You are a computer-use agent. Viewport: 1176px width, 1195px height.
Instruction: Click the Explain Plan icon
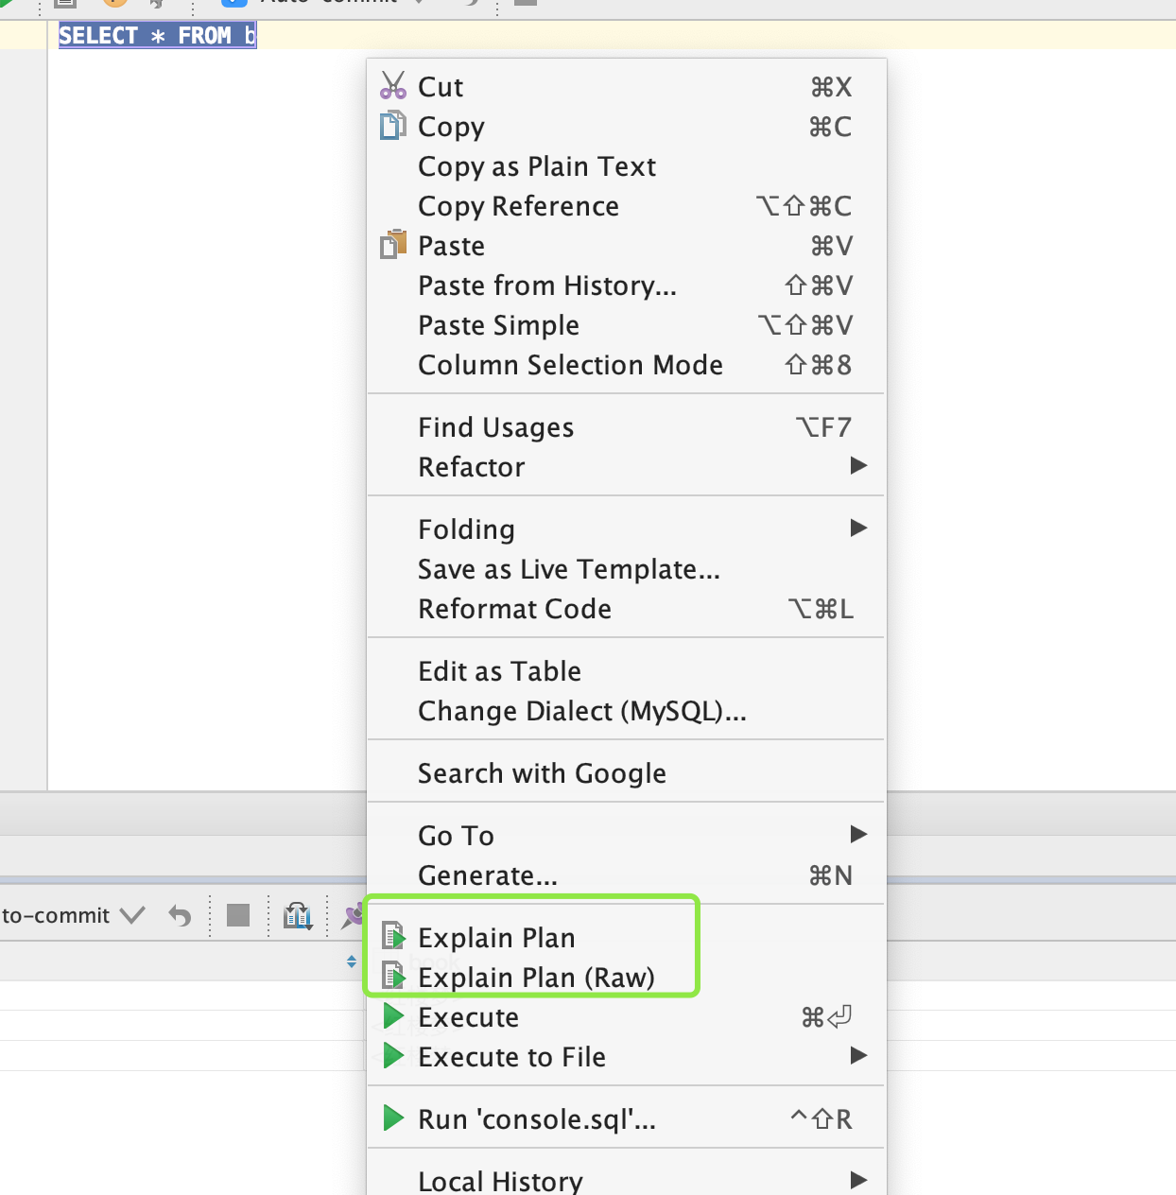coord(393,937)
